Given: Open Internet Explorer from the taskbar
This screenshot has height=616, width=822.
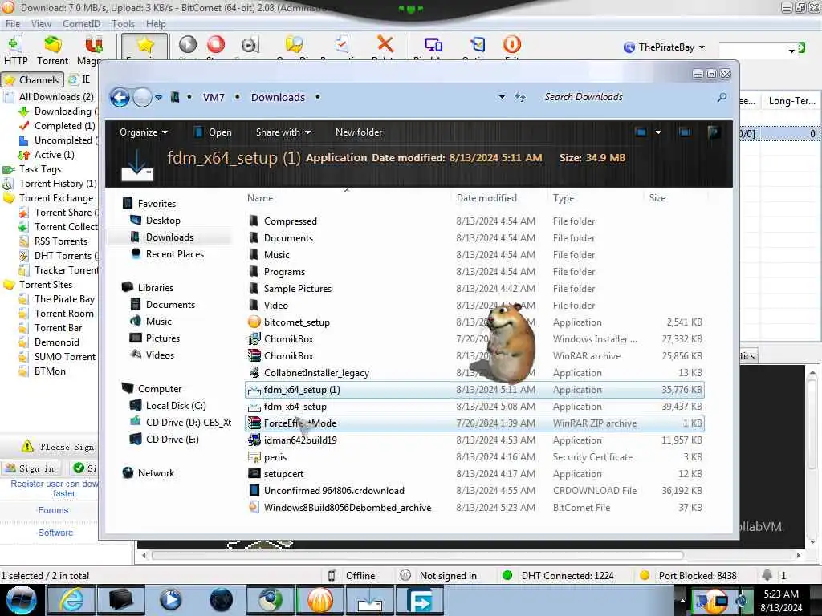Looking at the screenshot, I should point(71,600).
